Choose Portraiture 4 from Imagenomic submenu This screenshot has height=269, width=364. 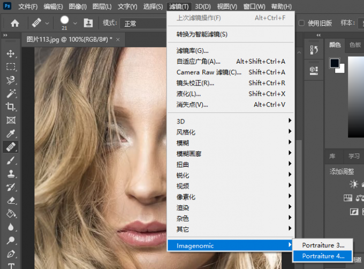pyautogui.click(x=323, y=256)
